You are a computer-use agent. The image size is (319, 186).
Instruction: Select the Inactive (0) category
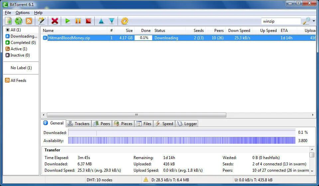tap(18, 55)
